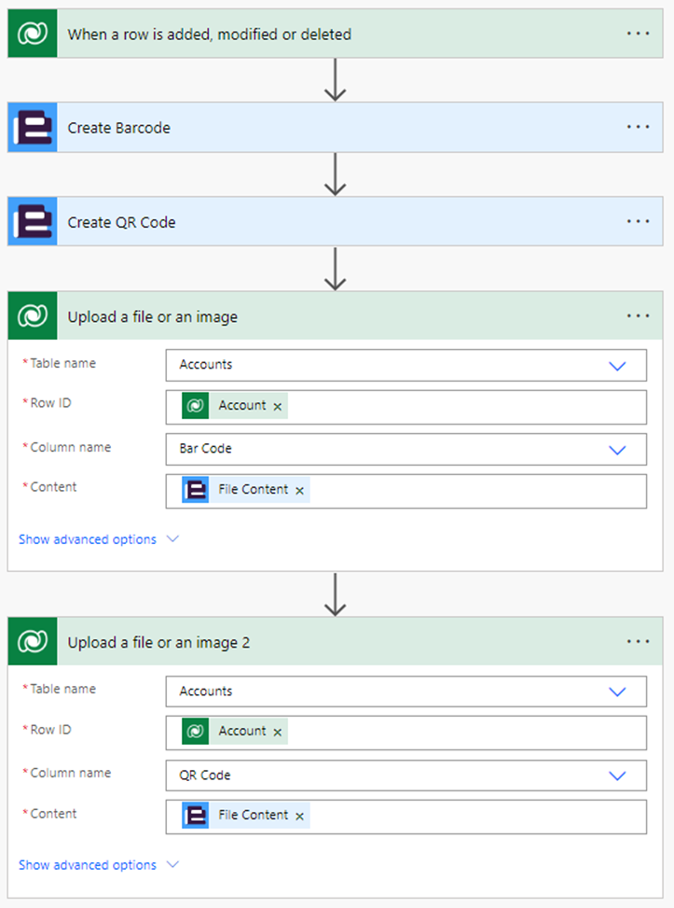
Task: Remove File Content token in Upload 2 Content
Action: point(299,817)
